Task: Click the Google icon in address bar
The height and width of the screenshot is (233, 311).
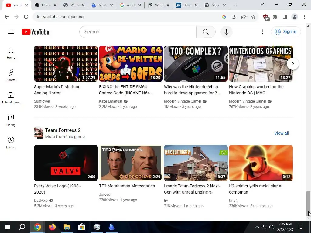Action: [x=224, y=17]
